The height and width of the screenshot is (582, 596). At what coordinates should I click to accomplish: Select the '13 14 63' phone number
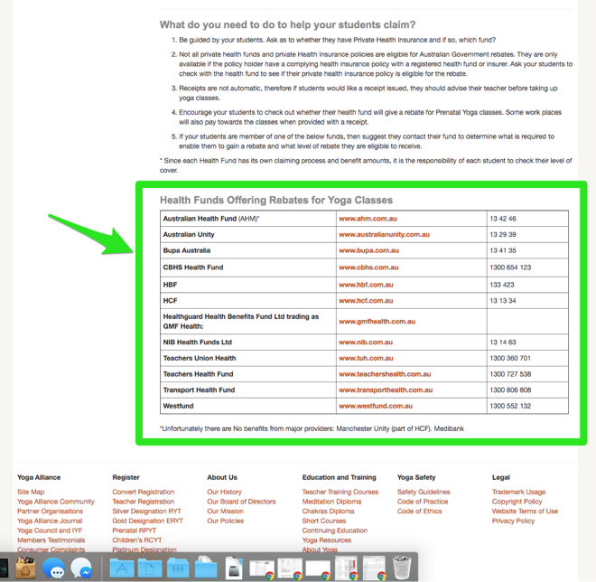point(502,343)
